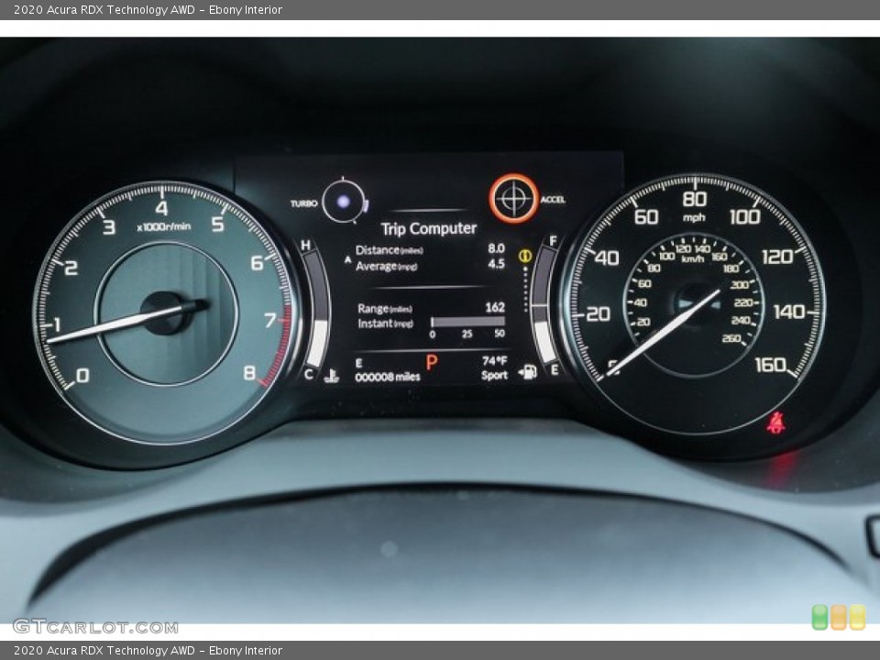
Task: Click the odometer '000008 miles' reading
Action: [x=387, y=377]
